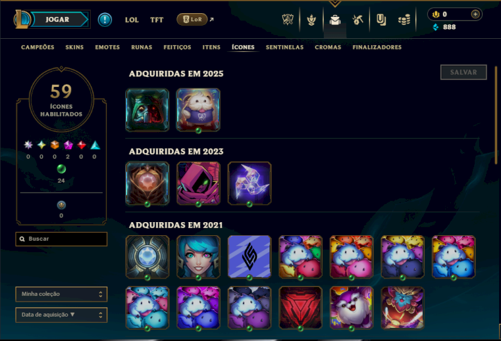Switch to the SENTINELAS tab
Viewport: 501px width, 341px height.
click(x=285, y=48)
